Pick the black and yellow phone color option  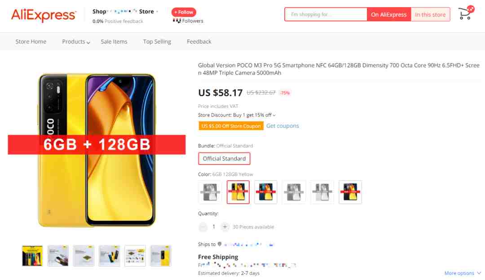[350, 192]
